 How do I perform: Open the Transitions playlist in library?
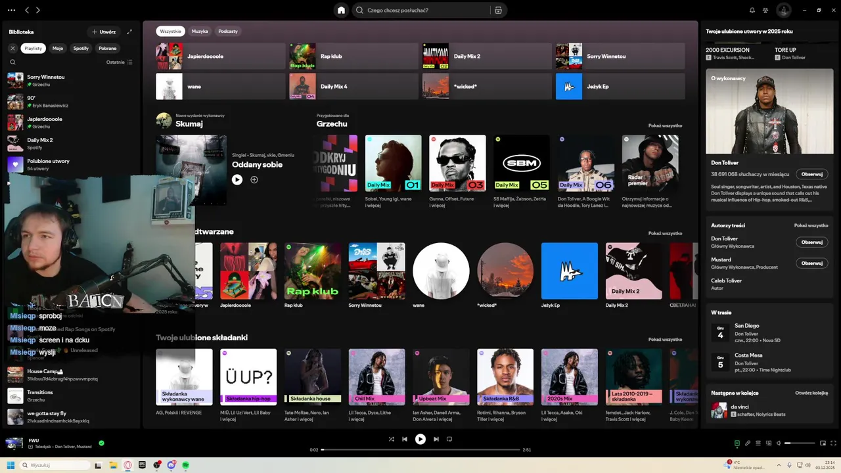click(70, 395)
